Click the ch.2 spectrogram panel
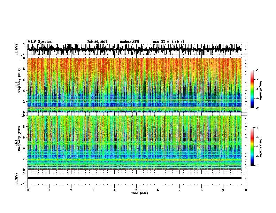Image resolution: width=276 pixels, height=213 pixels. 135,143
